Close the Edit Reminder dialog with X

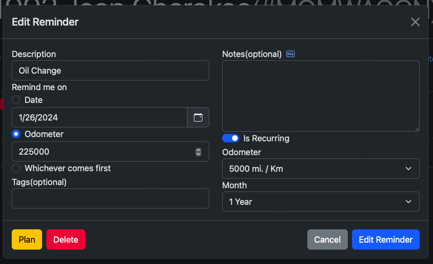[x=415, y=22]
